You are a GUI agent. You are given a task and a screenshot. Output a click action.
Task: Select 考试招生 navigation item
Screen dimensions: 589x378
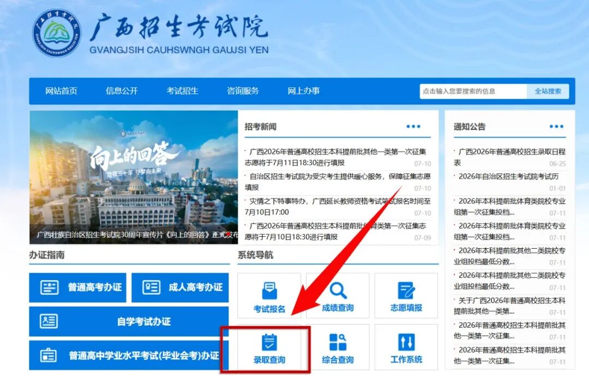point(183,91)
